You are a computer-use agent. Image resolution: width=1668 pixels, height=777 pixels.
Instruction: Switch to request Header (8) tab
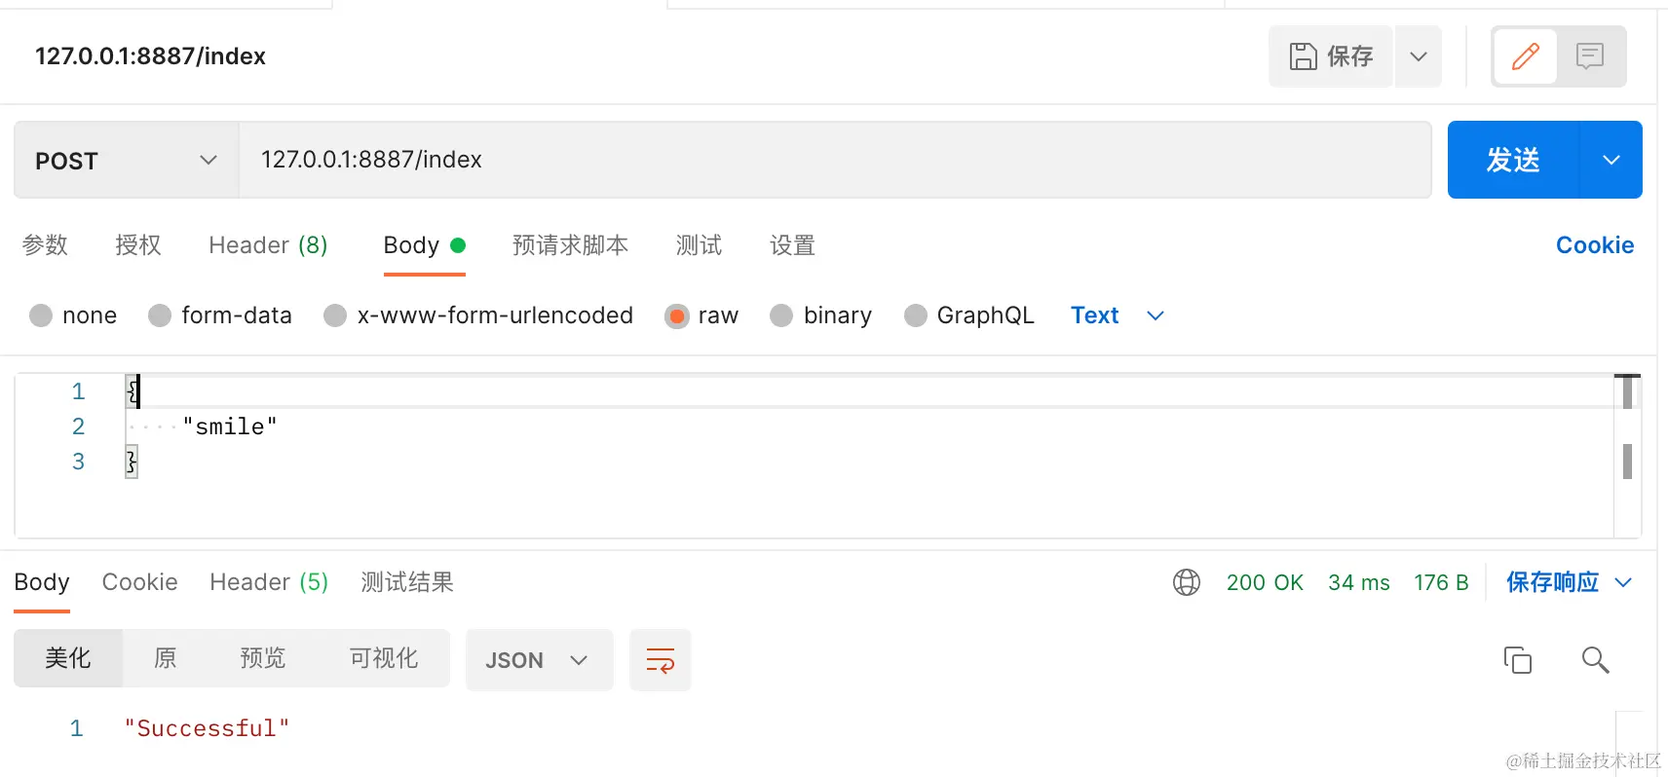point(268,245)
